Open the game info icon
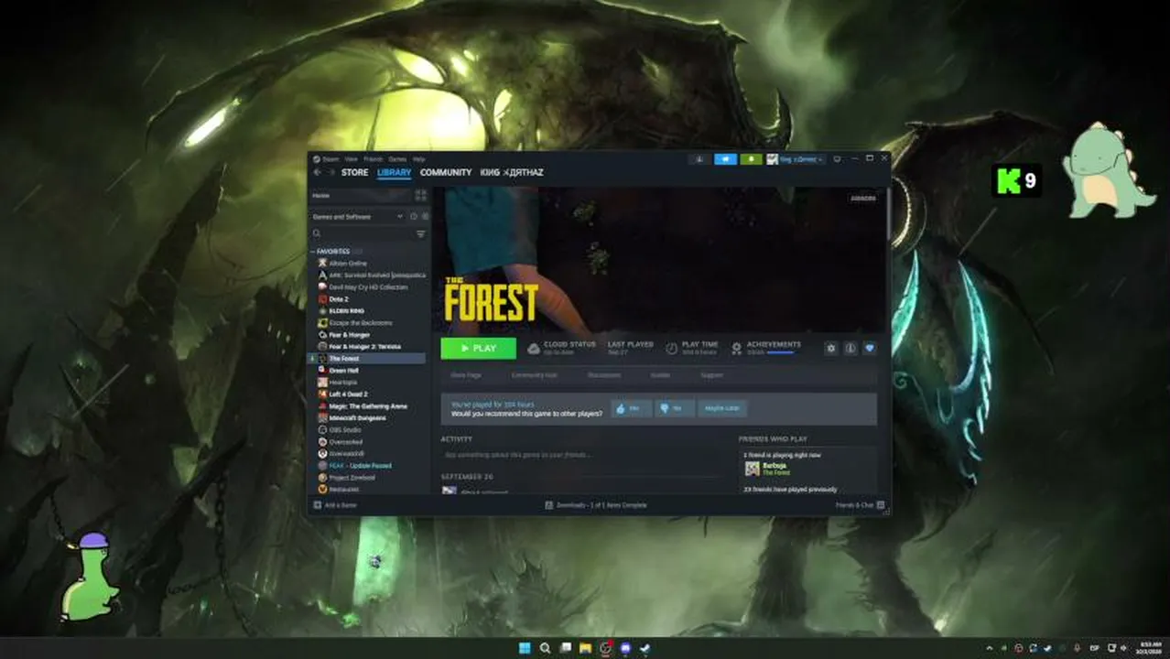 pos(850,349)
